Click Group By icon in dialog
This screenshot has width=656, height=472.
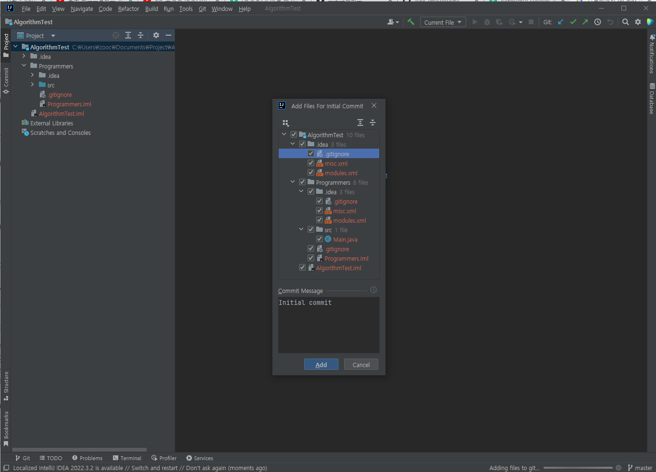tap(285, 123)
